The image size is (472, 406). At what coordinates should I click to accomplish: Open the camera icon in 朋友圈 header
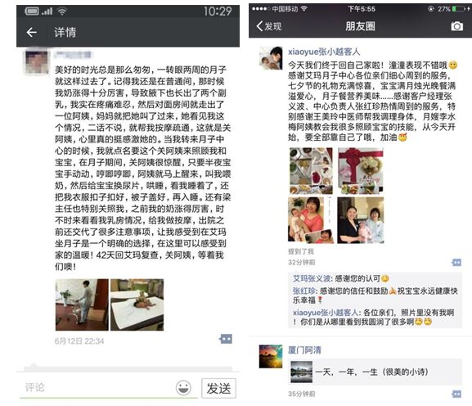[456, 26]
